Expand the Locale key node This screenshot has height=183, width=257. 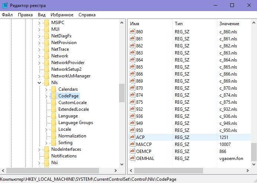pyautogui.click(x=46, y=129)
